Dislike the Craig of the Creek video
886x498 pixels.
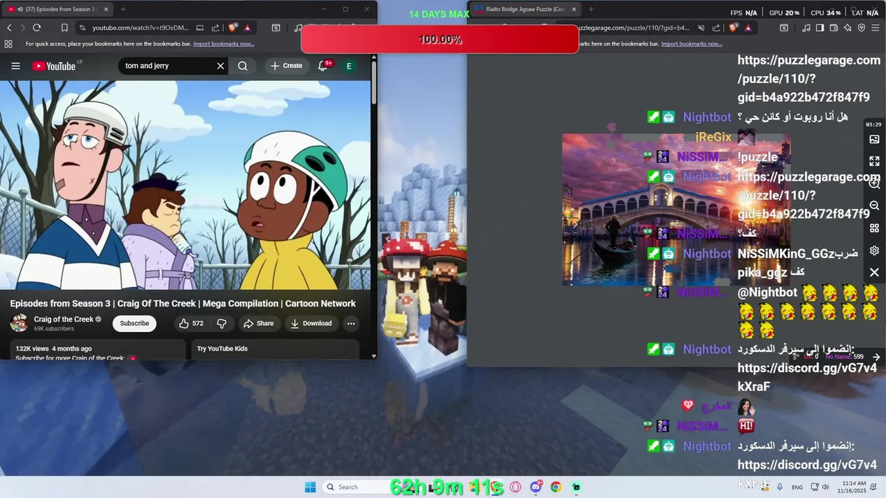pyautogui.click(x=221, y=323)
